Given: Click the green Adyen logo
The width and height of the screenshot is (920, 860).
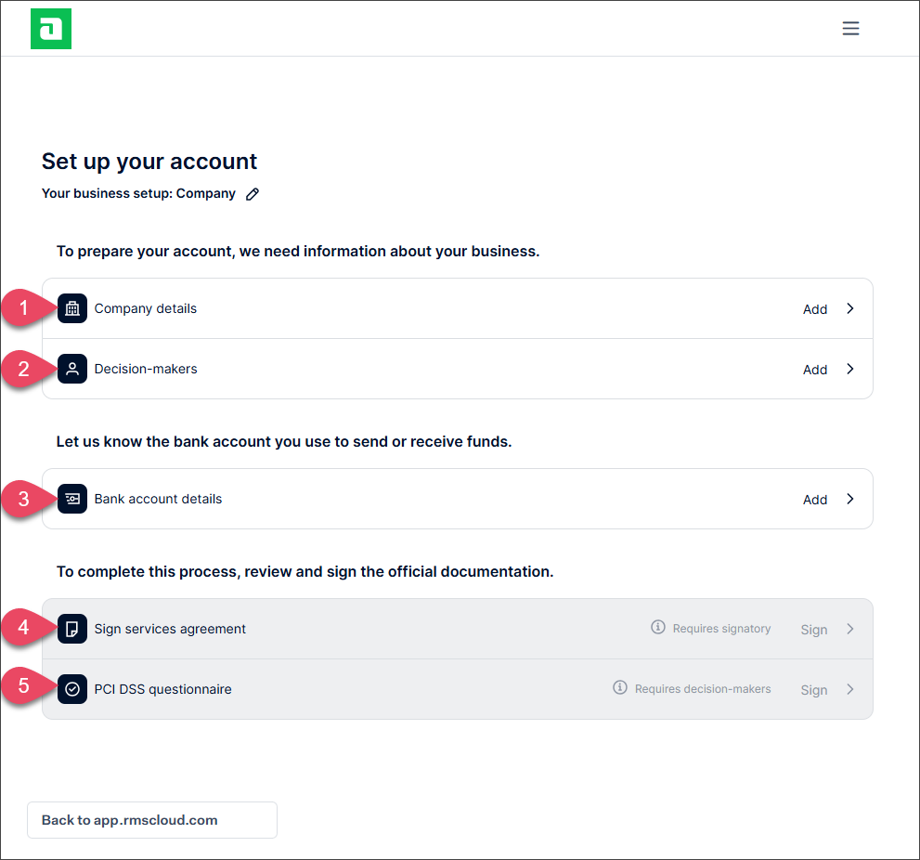Looking at the screenshot, I should pos(51,29).
